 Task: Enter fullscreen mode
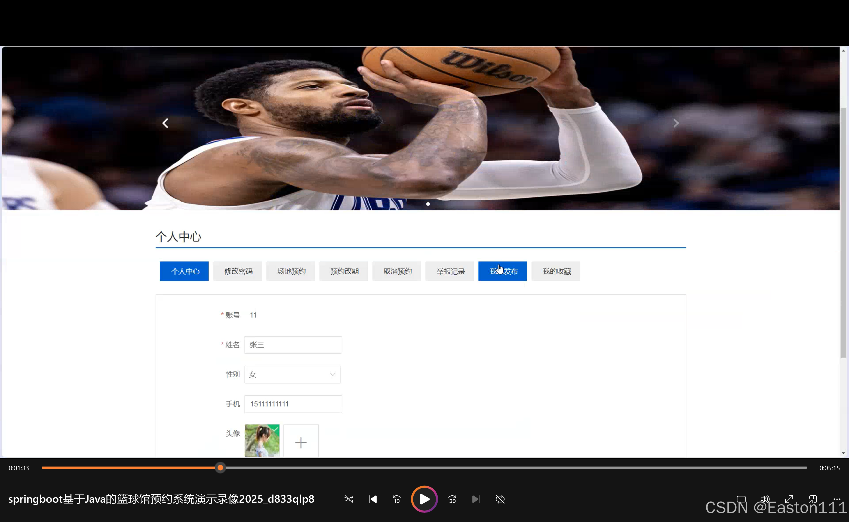789,499
